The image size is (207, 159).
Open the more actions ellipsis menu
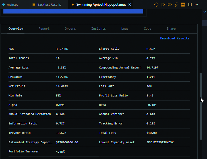(196, 5)
